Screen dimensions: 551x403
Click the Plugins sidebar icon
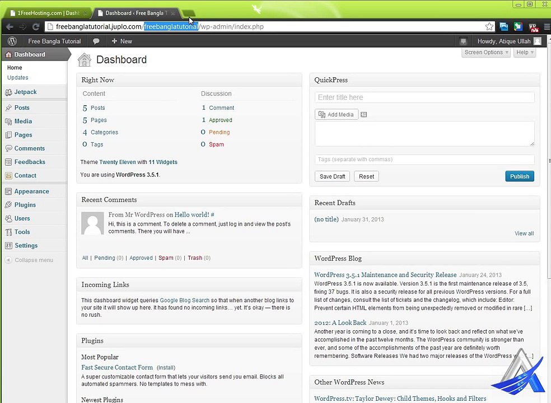(9, 205)
